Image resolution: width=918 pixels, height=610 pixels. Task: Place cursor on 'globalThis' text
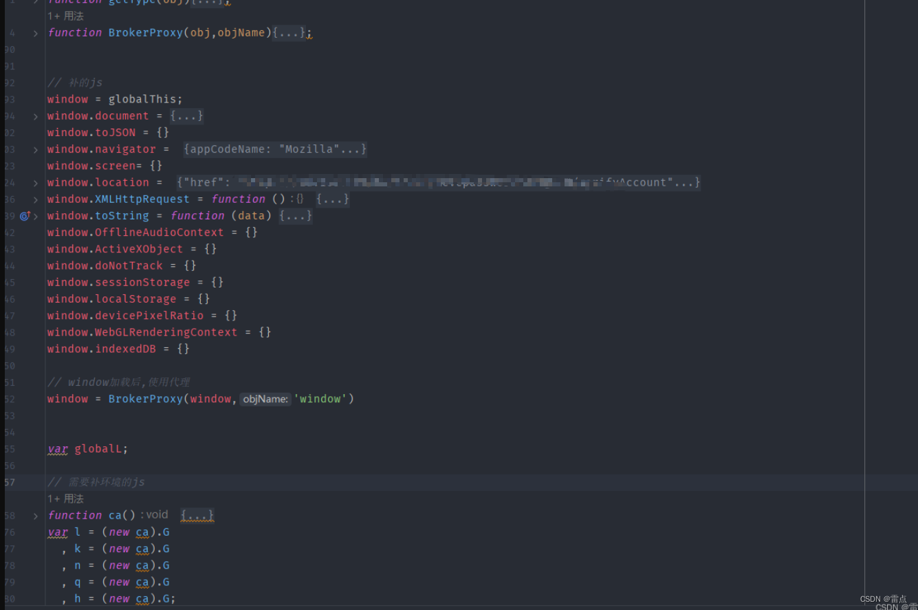[x=142, y=99]
